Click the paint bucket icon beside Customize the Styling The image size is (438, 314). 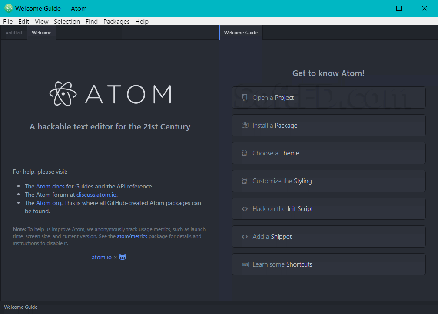point(244,181)
